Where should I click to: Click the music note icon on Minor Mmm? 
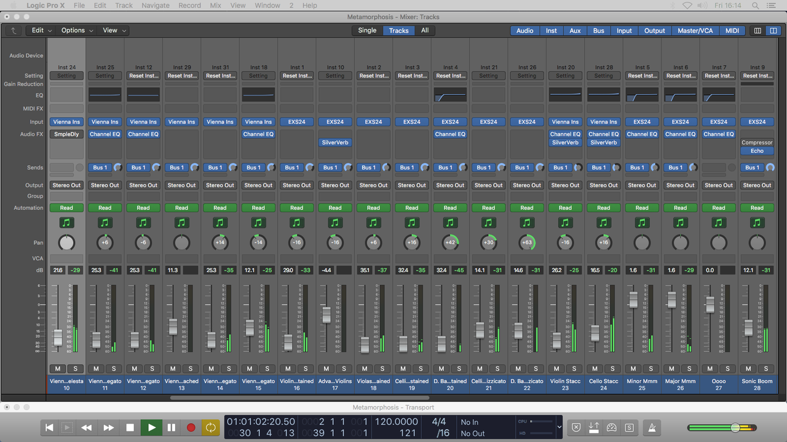coord(642,223)
